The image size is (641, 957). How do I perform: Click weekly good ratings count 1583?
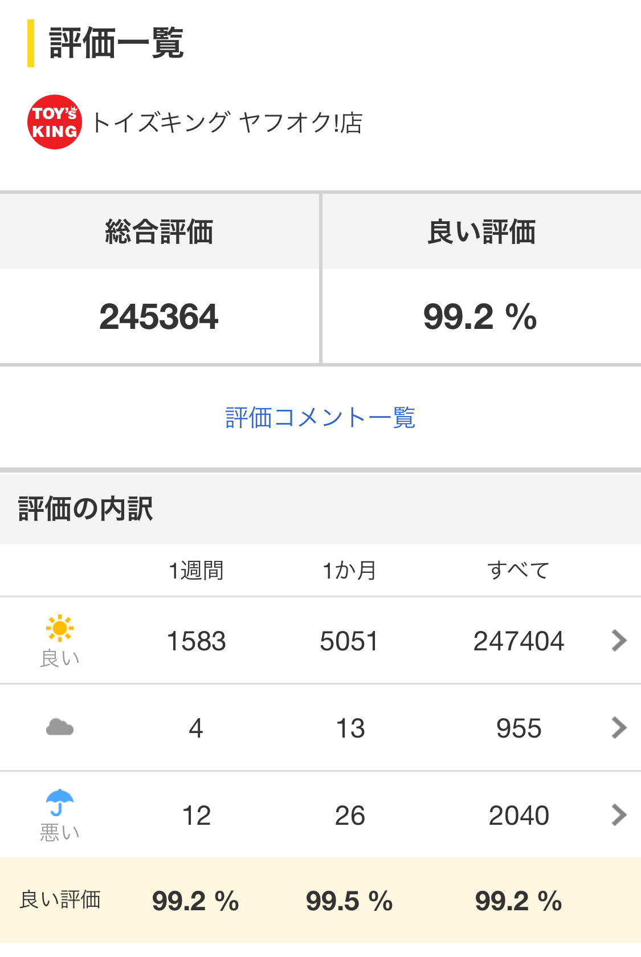tap(196, 641)
